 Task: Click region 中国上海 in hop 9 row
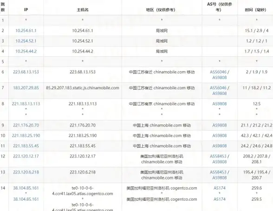(162, 125)
